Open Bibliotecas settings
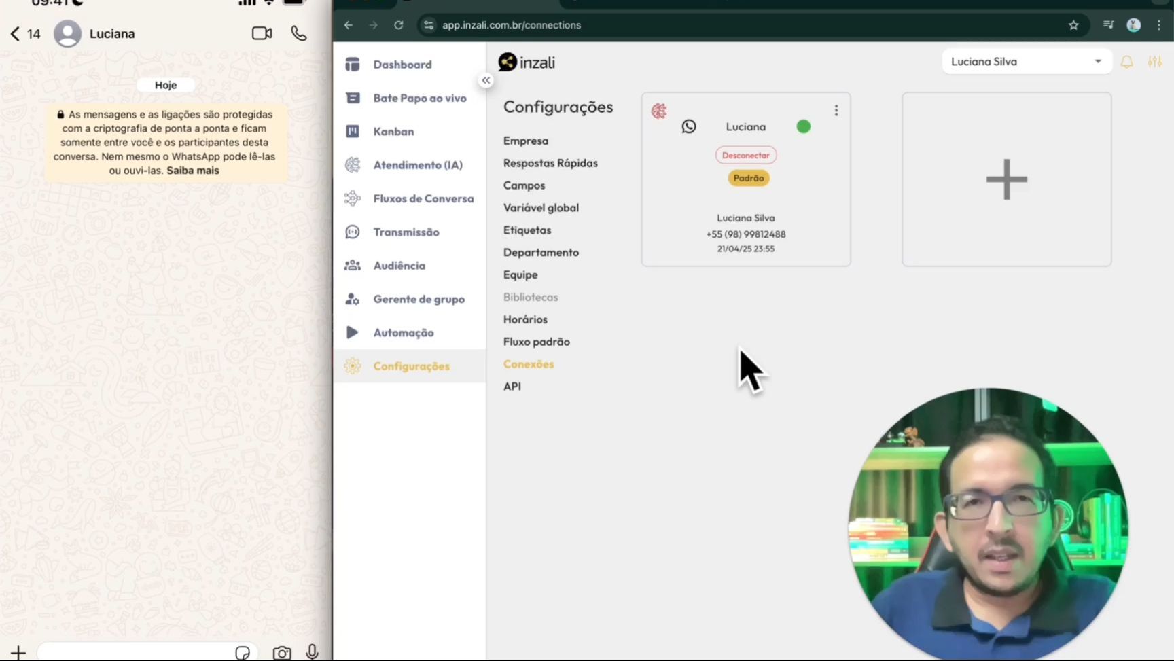1174x661 pixels. 531,297
